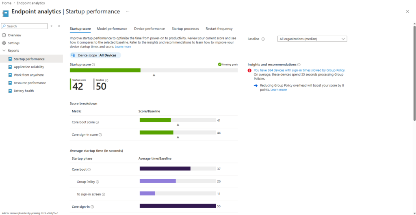The width and height of the screenshot is (416, 215).
Task: Click the device scope icon in filter pill
Action: click(73, 55)
